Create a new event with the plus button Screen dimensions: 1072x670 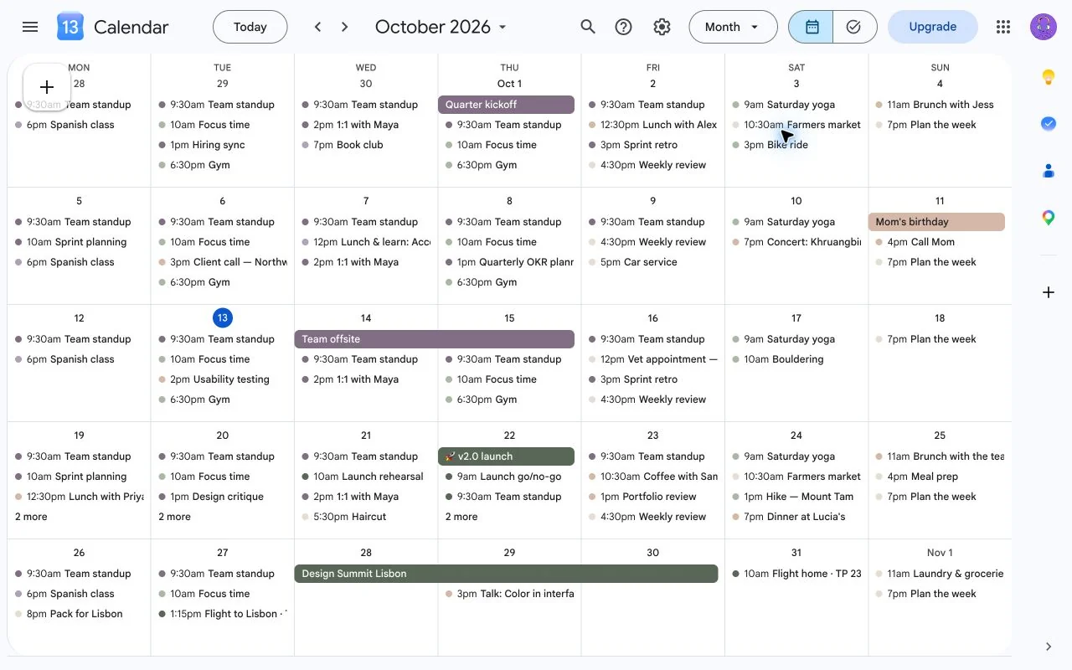(47, 87)
